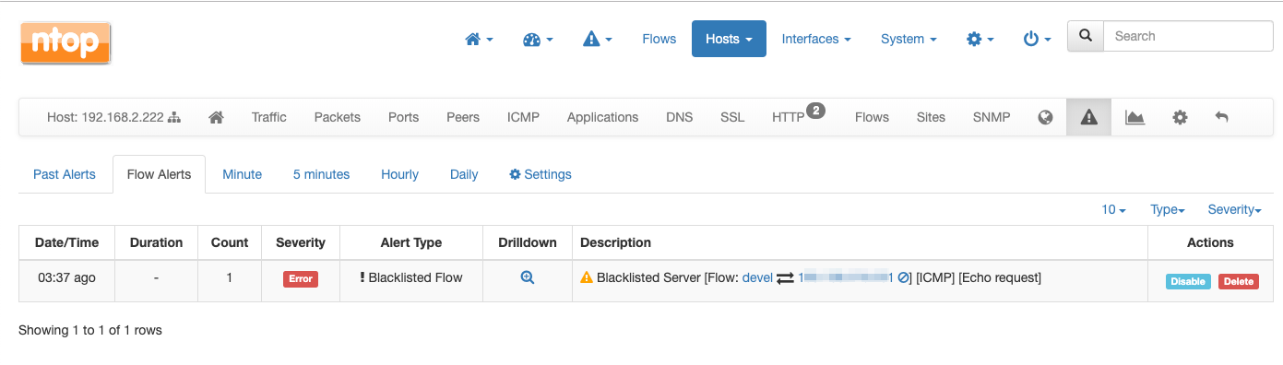
Task: Click the Alert Type column header
Action: 411,242
